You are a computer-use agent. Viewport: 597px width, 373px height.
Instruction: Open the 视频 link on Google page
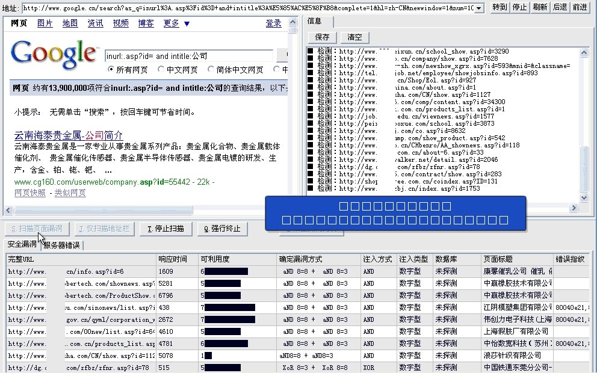click(121, 23)
